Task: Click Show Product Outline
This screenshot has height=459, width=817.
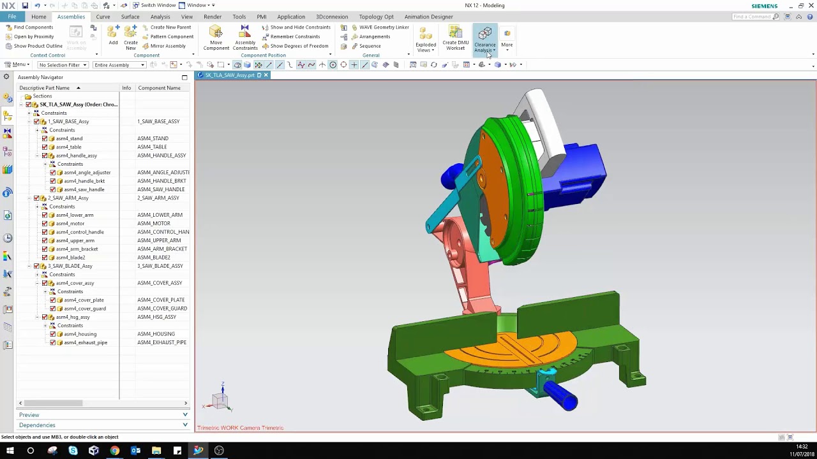Action: [34, 46]
